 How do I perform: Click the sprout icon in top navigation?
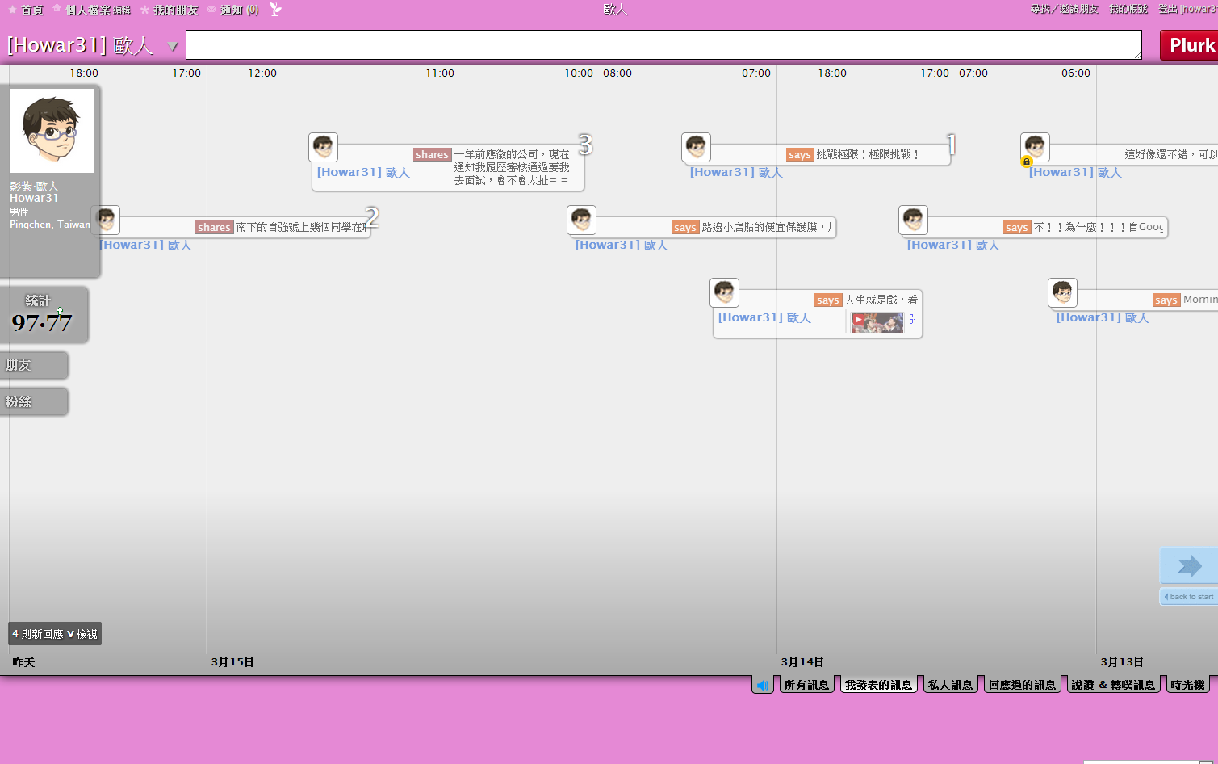(x=276, y=10)
